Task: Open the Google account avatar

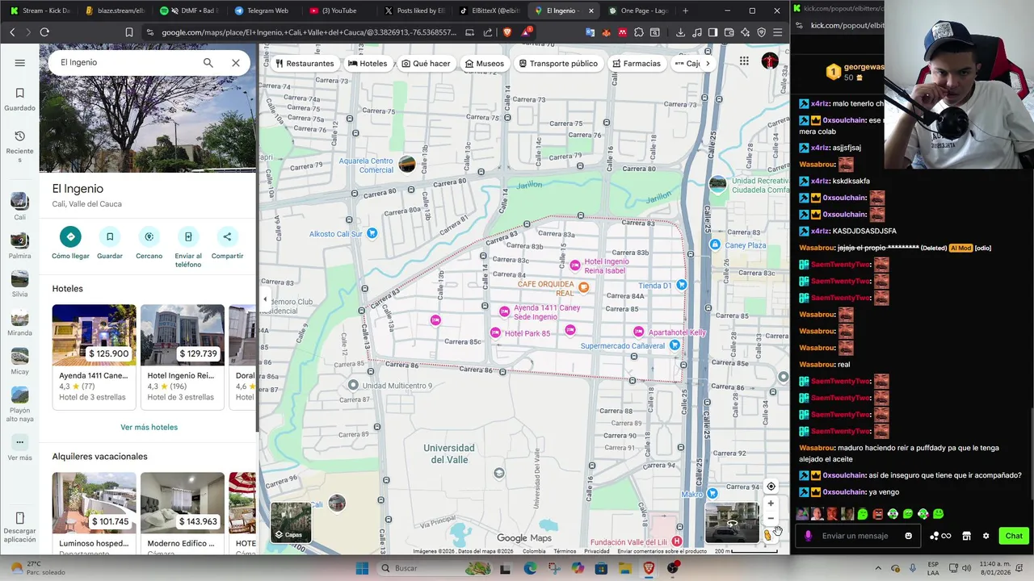Action: 770,61
